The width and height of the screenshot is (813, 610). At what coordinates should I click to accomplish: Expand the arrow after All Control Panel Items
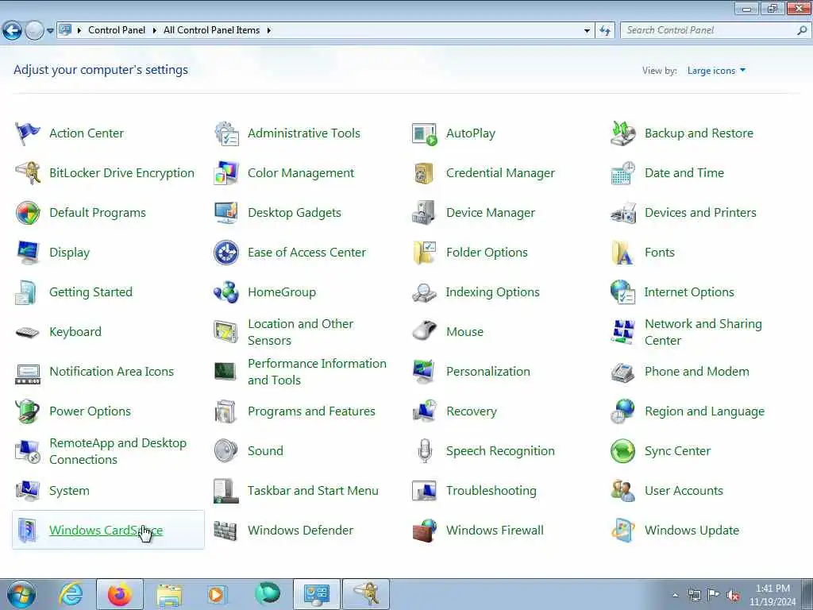[x=268, y=31]
